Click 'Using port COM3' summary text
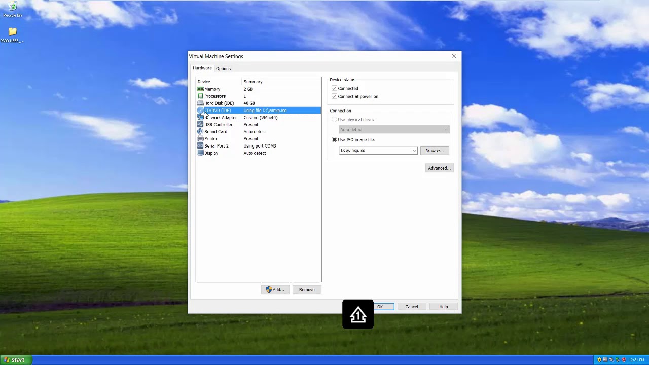Screen dimensions: 649x365 tap(260, 146)
